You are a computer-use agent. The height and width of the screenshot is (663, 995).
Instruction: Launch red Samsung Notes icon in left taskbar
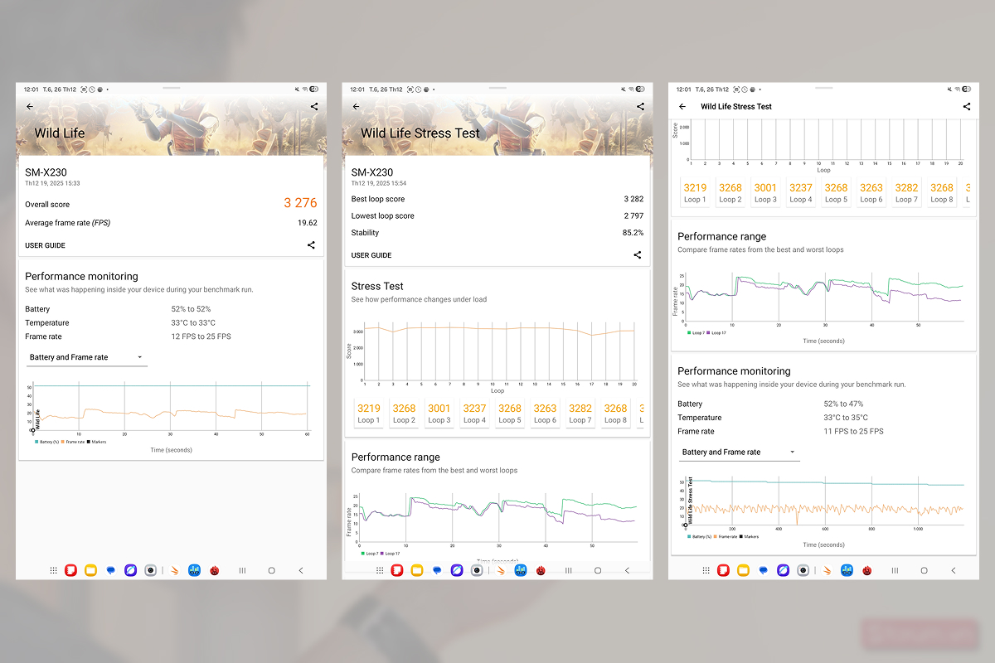(71, 570)
